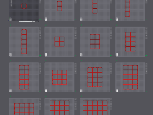The width and height of the screenshot is (153, 115).
Task: Select the plate with 2-column 4-row grid
Action: click(130, 42)
